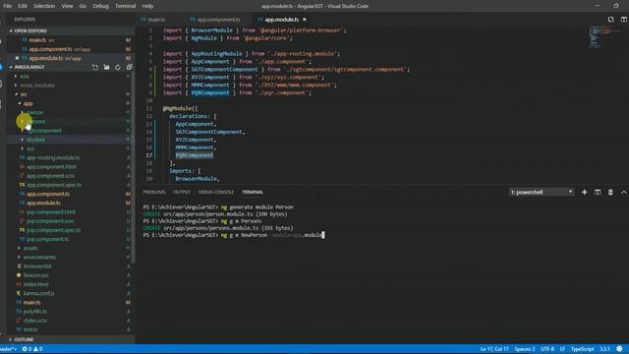
Task: Expand the OUTLINE section
Action: pyautogui.click(x=24, y=339)
